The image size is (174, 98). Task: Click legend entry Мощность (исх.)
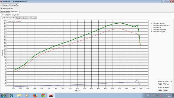(159, 23)
